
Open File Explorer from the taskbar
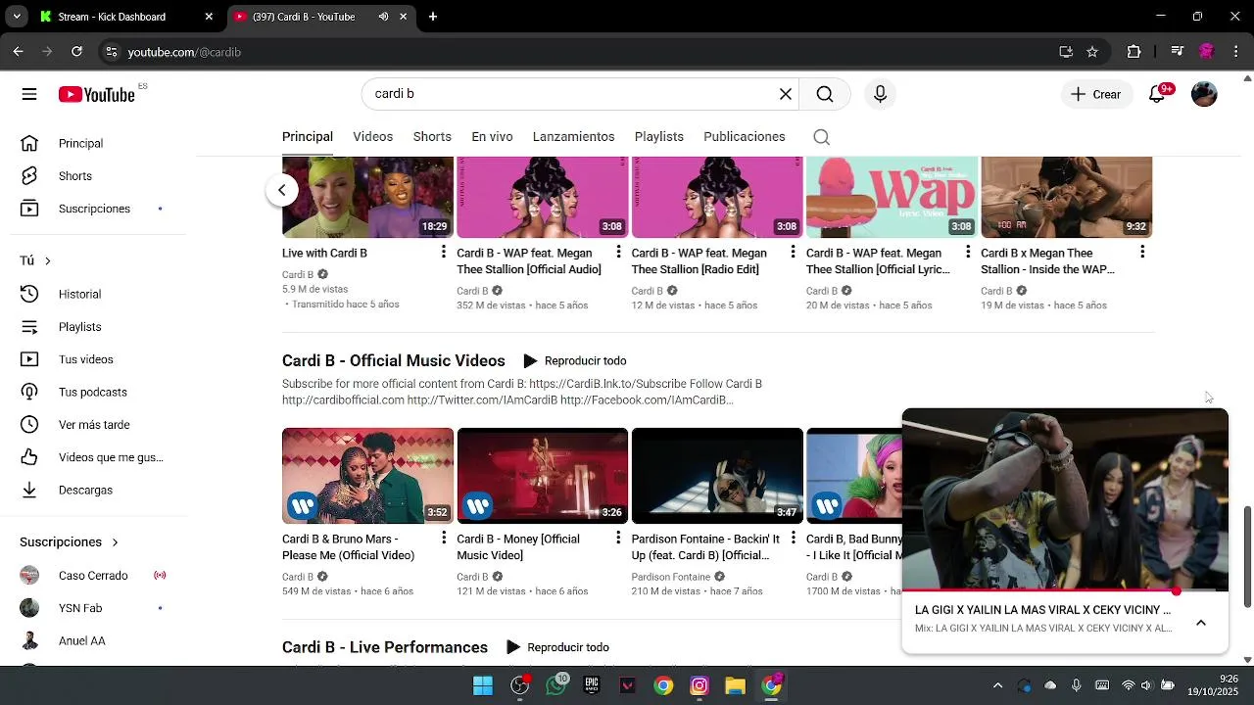click(736, 685)
